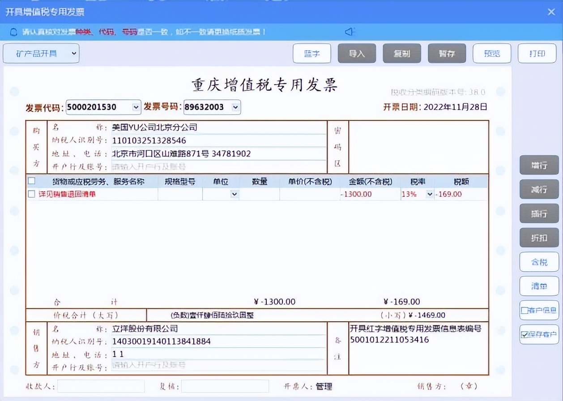
Task: Apply a discount using the 折扣 icon
Action: pos(539,238)
